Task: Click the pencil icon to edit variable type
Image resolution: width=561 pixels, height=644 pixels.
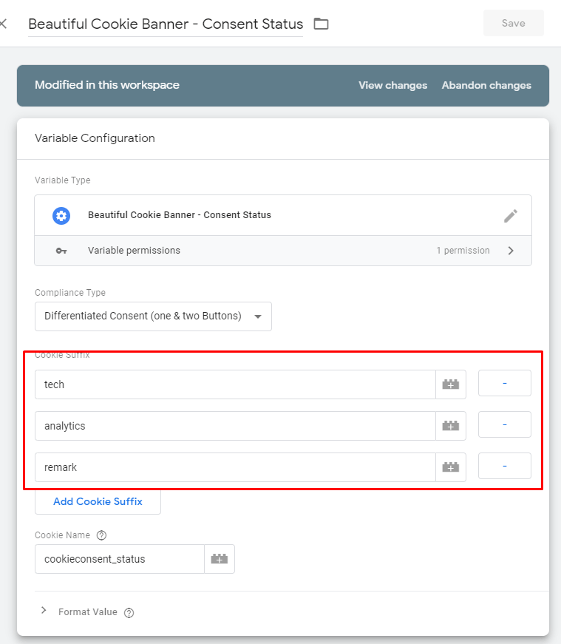Action: pos(511,216)
